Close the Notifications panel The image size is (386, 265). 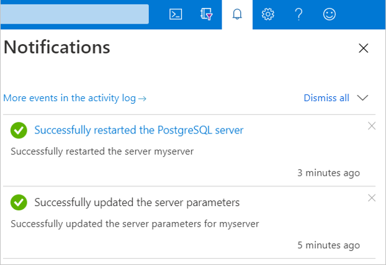click(x=364, y=48)
